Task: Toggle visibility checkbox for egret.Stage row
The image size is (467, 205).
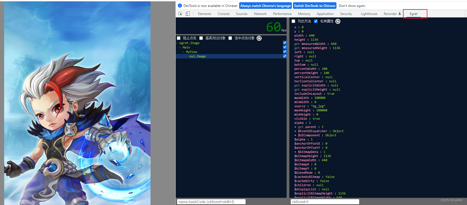Action: [x=285, y=43]
